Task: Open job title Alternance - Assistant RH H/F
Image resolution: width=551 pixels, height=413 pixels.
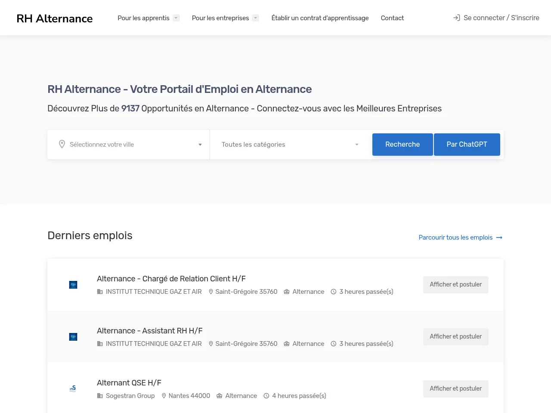Action: click(x=150, y=331)
